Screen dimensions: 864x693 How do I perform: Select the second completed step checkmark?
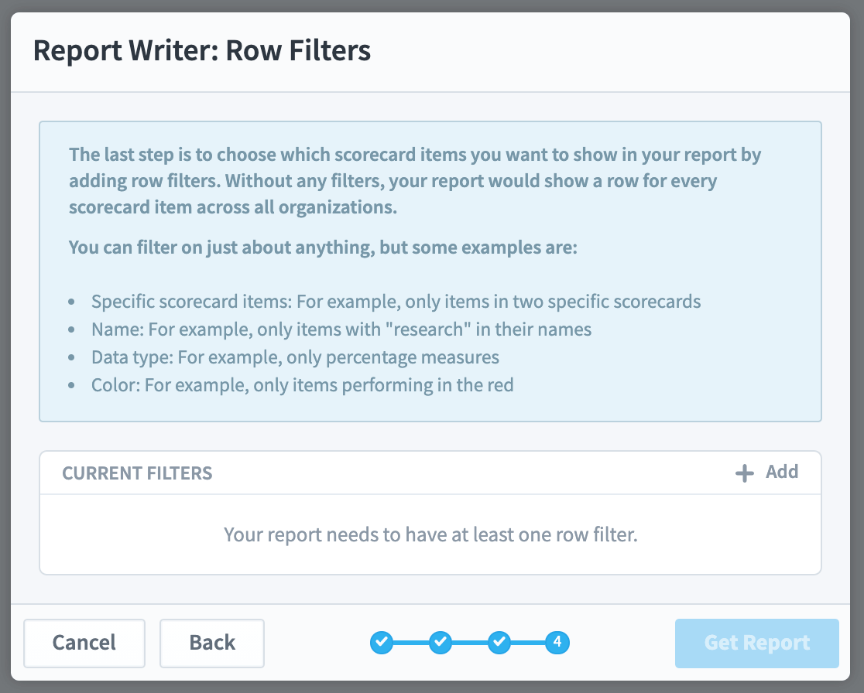[x=441, y=643]
